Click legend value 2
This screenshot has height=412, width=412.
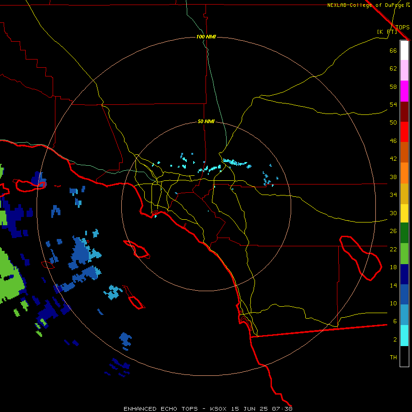pyautogui.click(x=395, y=340)
